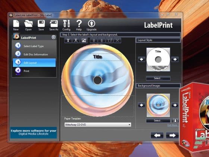
Task: Delete selected item with X tool
Action: point(117,40)
